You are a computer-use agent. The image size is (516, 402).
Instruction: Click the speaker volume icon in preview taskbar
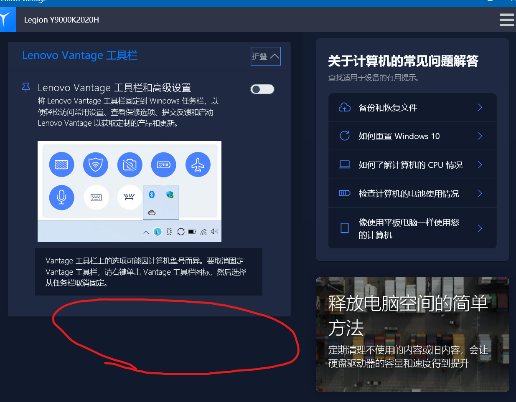click(214, 232)
